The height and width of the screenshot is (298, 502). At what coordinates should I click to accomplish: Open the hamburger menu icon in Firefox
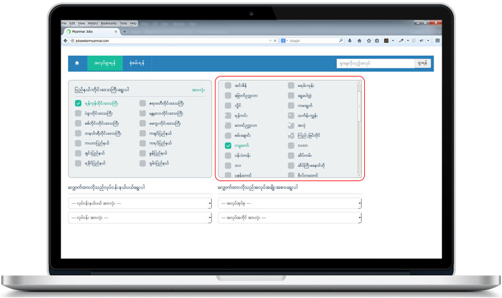tap(437, 40)
